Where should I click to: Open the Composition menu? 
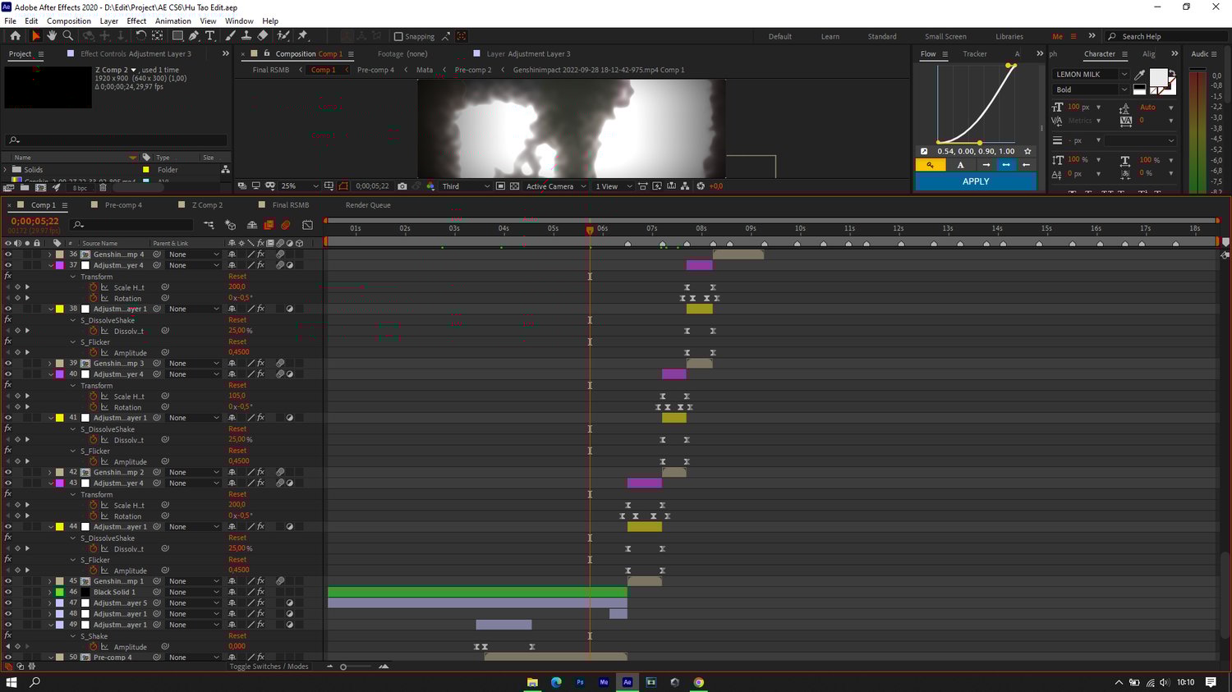69,21
